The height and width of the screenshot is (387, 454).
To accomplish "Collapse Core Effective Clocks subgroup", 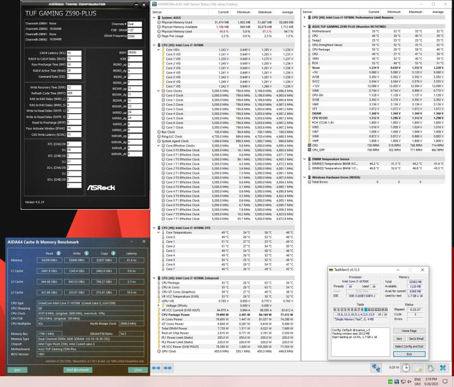I will click(x=158, y=145).
